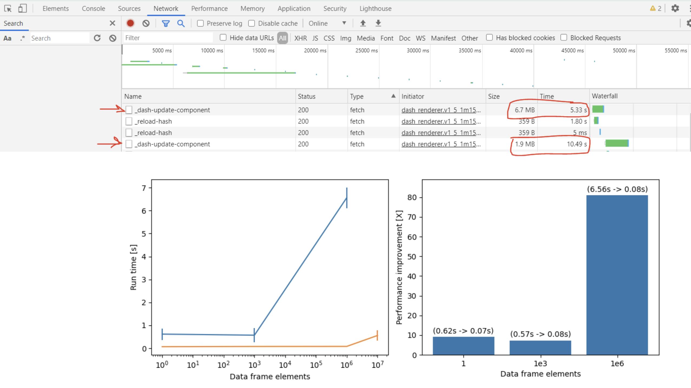Viewport: 691px width, 388px height.
Task: Sort by the Initiator column header
Action: click(x=442, y=96)
